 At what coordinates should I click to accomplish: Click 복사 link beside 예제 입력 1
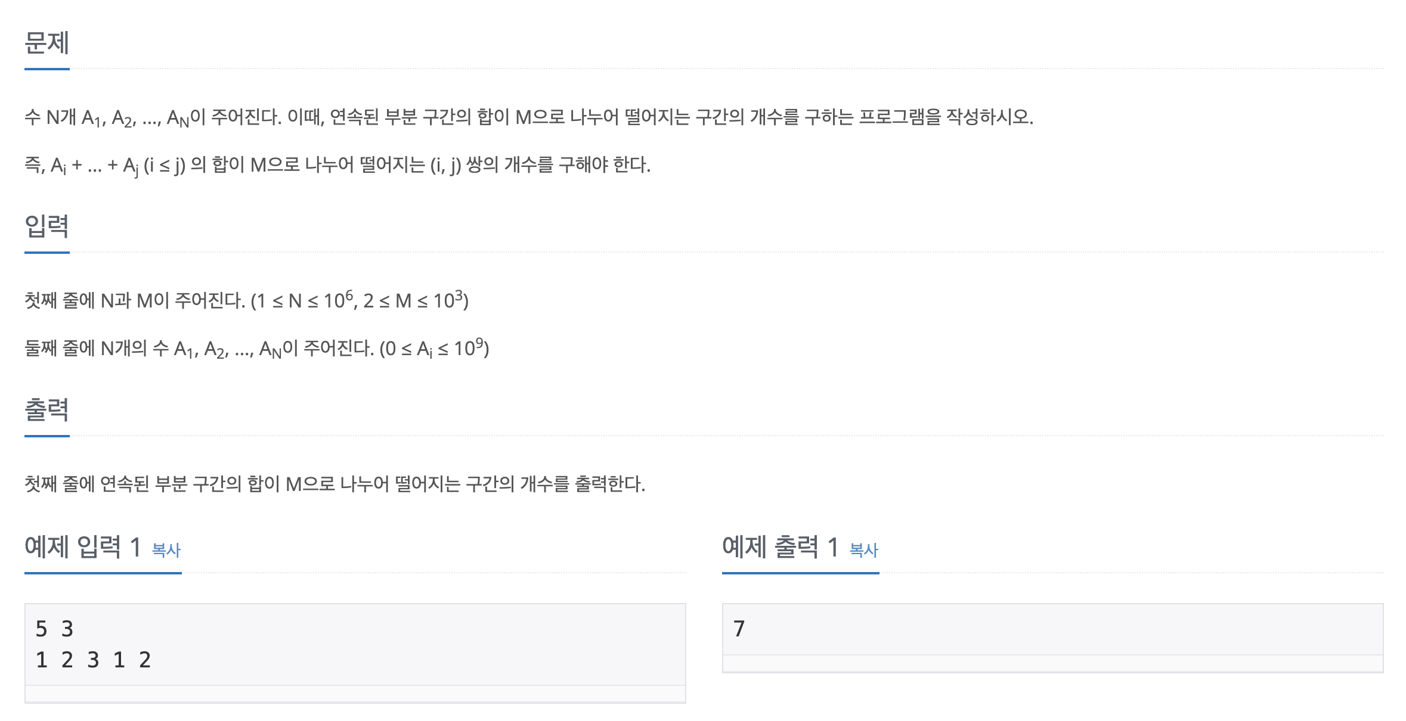(166, 549)
